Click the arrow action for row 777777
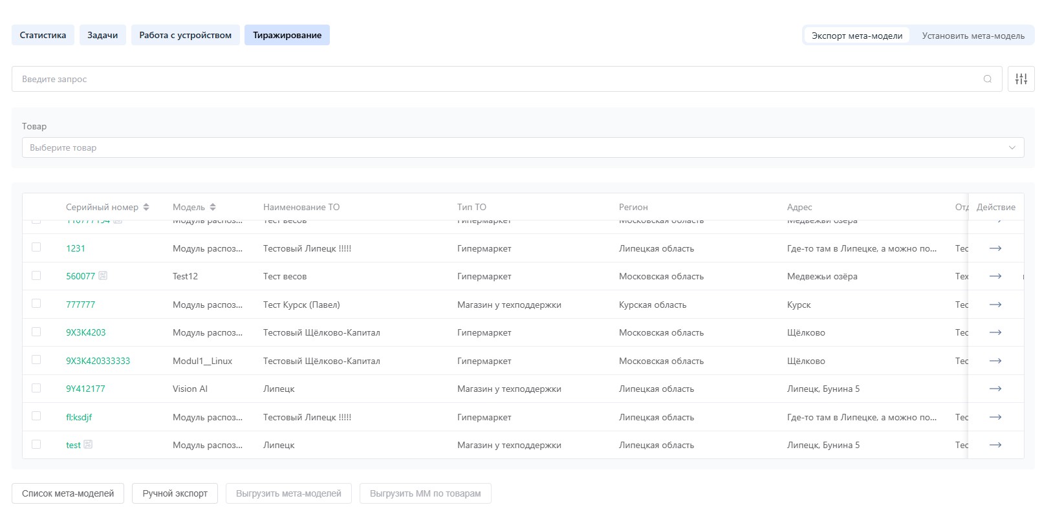1042x516 pixels. coord(995,305)
